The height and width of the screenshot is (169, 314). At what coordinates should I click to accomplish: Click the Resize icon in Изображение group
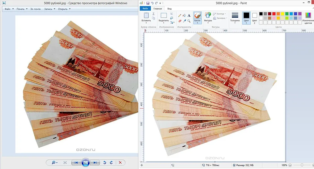[x=172, y=18]
